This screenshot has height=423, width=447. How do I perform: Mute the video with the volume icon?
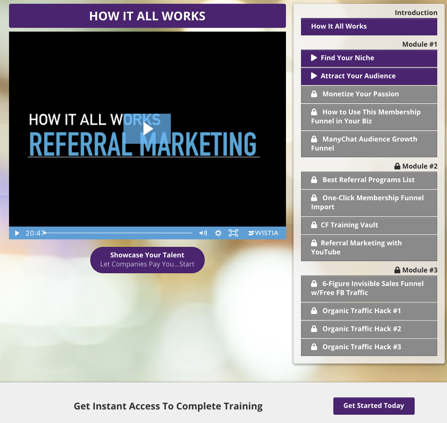pyautogui.click(x=203, y=233)
